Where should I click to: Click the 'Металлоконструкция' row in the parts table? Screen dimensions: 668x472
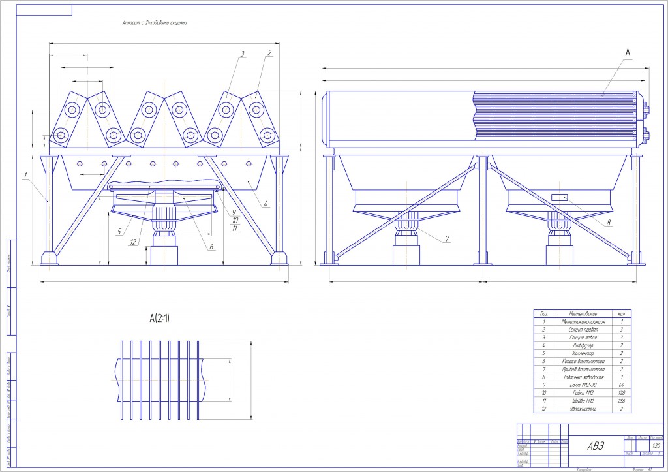(583, 321)
